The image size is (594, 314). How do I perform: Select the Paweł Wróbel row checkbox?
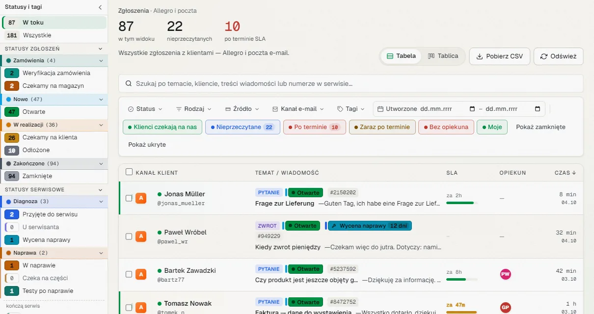tap(129, 236)
